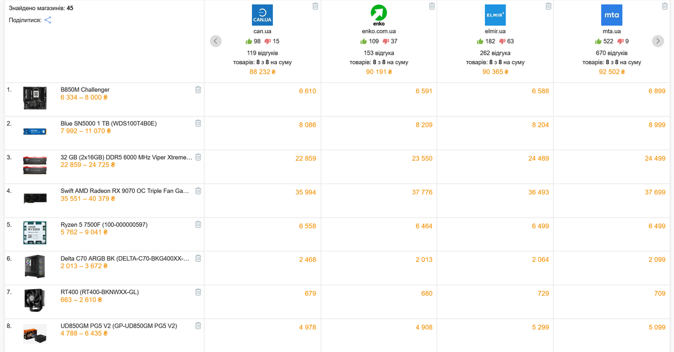Click price 6 610 for B850M at can.ua
The image size is (674, 352).
[308, 91]
